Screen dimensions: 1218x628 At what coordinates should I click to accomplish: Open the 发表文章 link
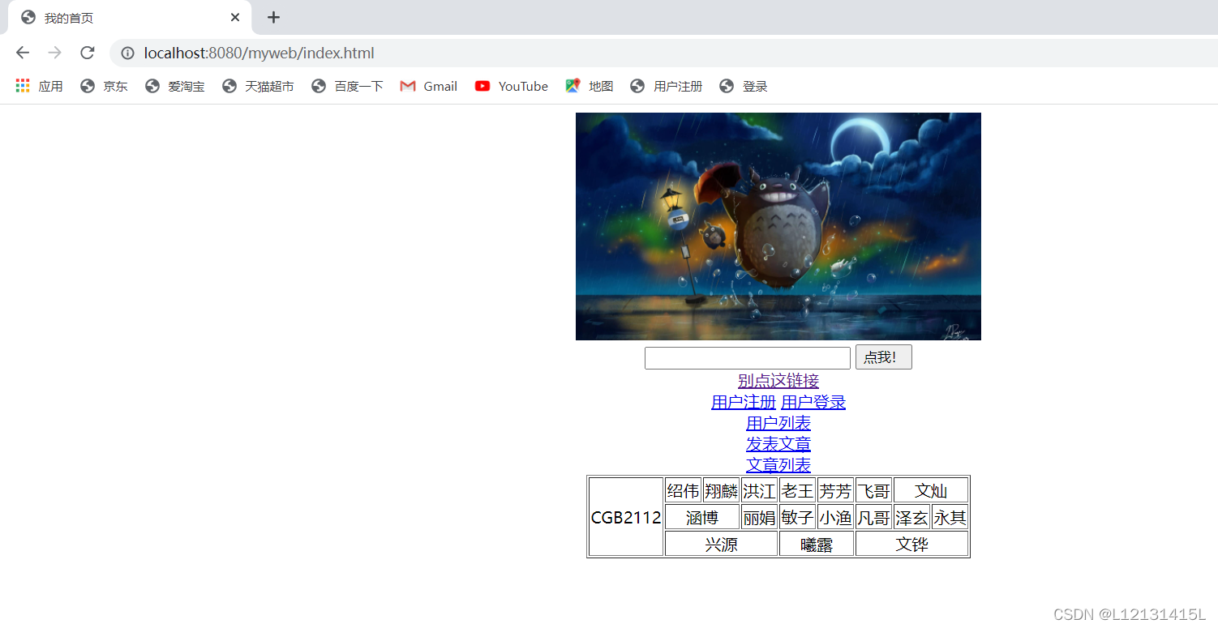pyautogui.click(x=778, y=443)
